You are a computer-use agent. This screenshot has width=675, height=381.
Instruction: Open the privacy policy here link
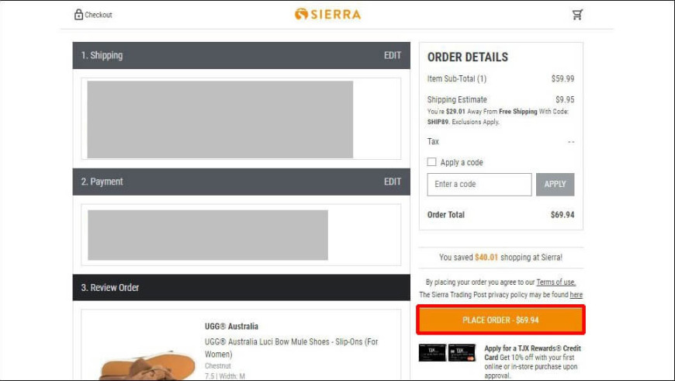(576, 295)
